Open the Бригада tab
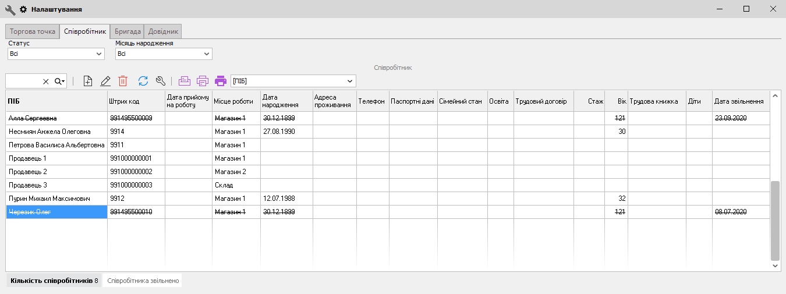The width and height of the screenshot is (786, 294). tap(127, 31)
